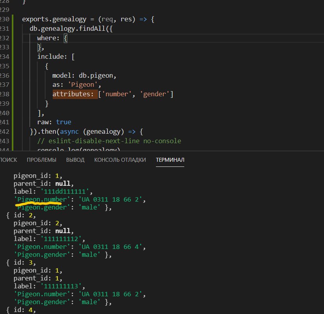Click 'exports.genealogy' declaration
This screenshot has height=314, width=324.
(54, 19)
